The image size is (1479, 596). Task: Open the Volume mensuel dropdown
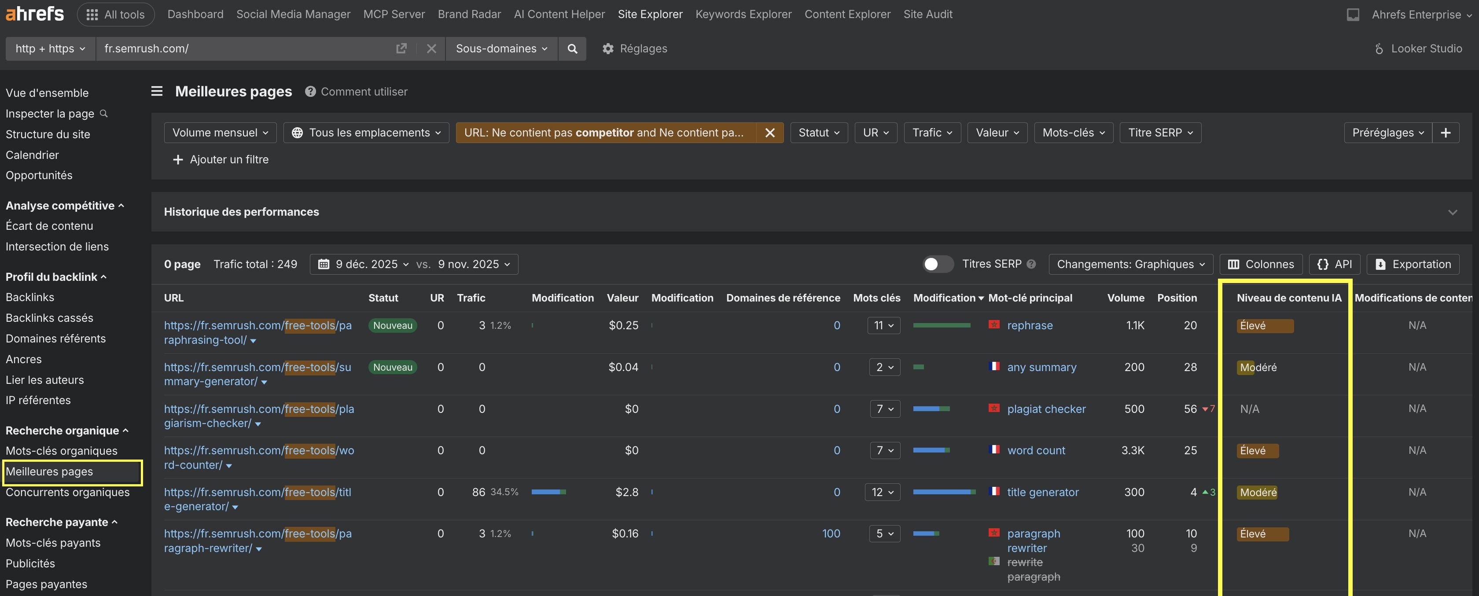pos(220,132)
